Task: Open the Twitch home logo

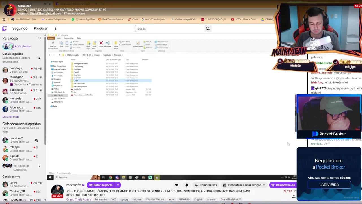Action: click(5, 28)
